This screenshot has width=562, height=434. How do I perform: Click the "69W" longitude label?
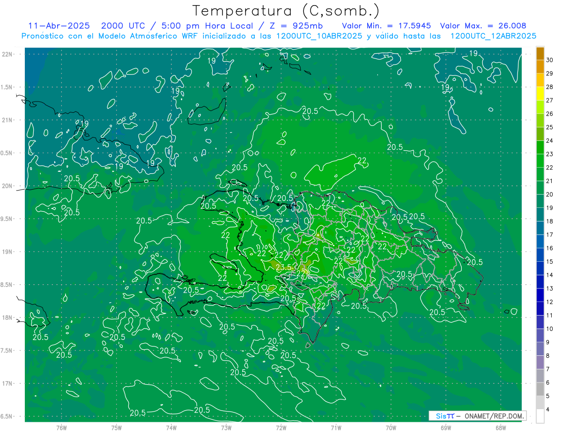pyautogui.click(x=446, y=427)
